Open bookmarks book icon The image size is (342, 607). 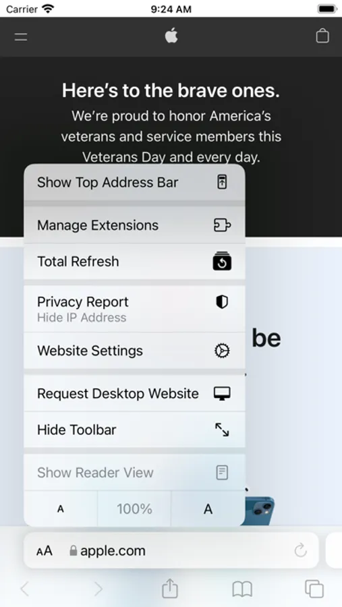(242, 589)
